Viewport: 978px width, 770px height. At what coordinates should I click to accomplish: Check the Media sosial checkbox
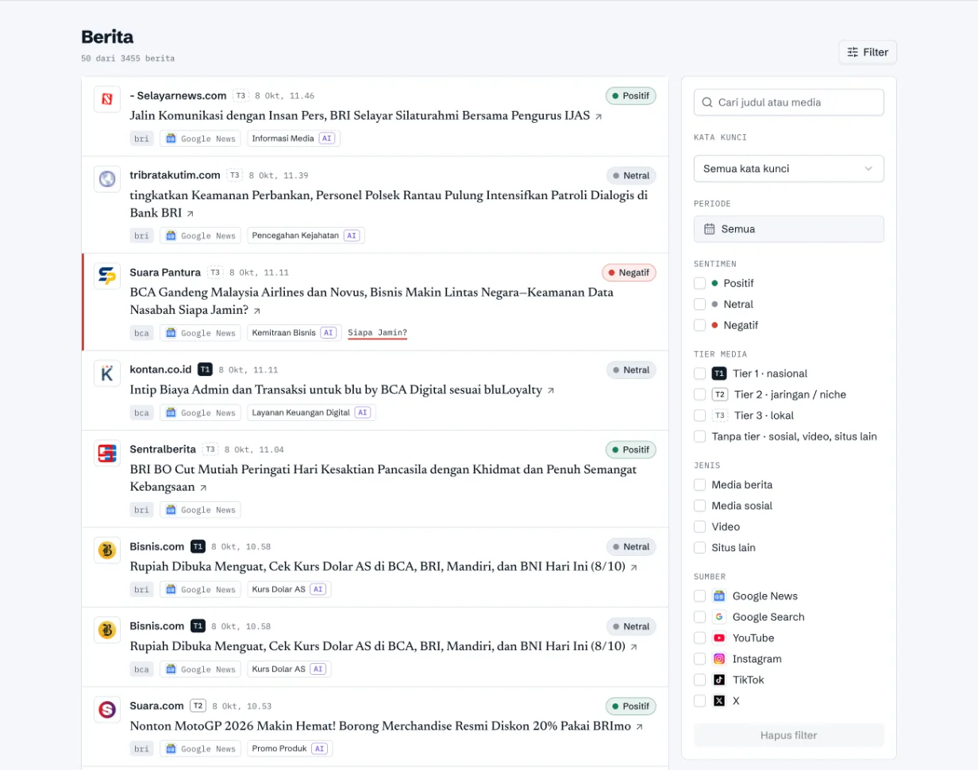click(699, 506)
